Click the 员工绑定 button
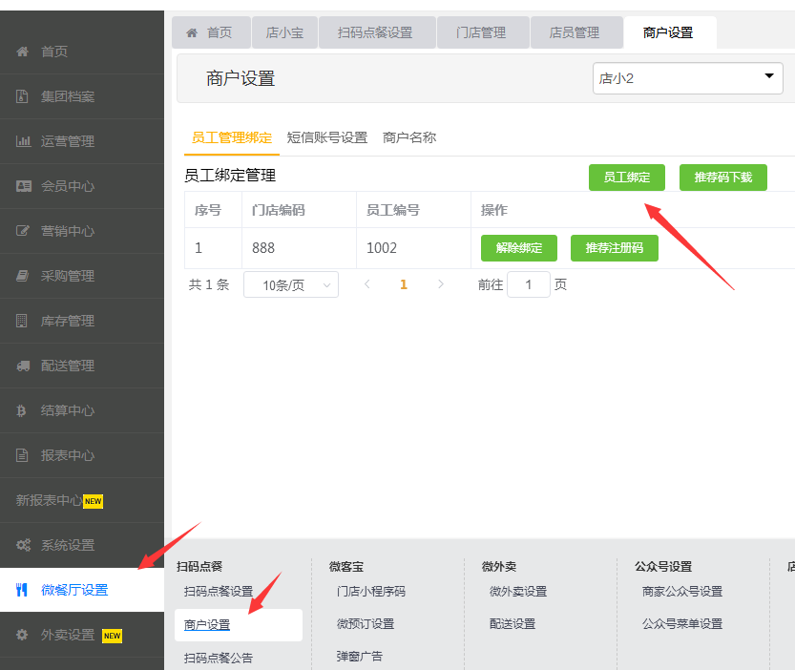The height and width of the screenshot is (670, 795). tap(627, 178)
